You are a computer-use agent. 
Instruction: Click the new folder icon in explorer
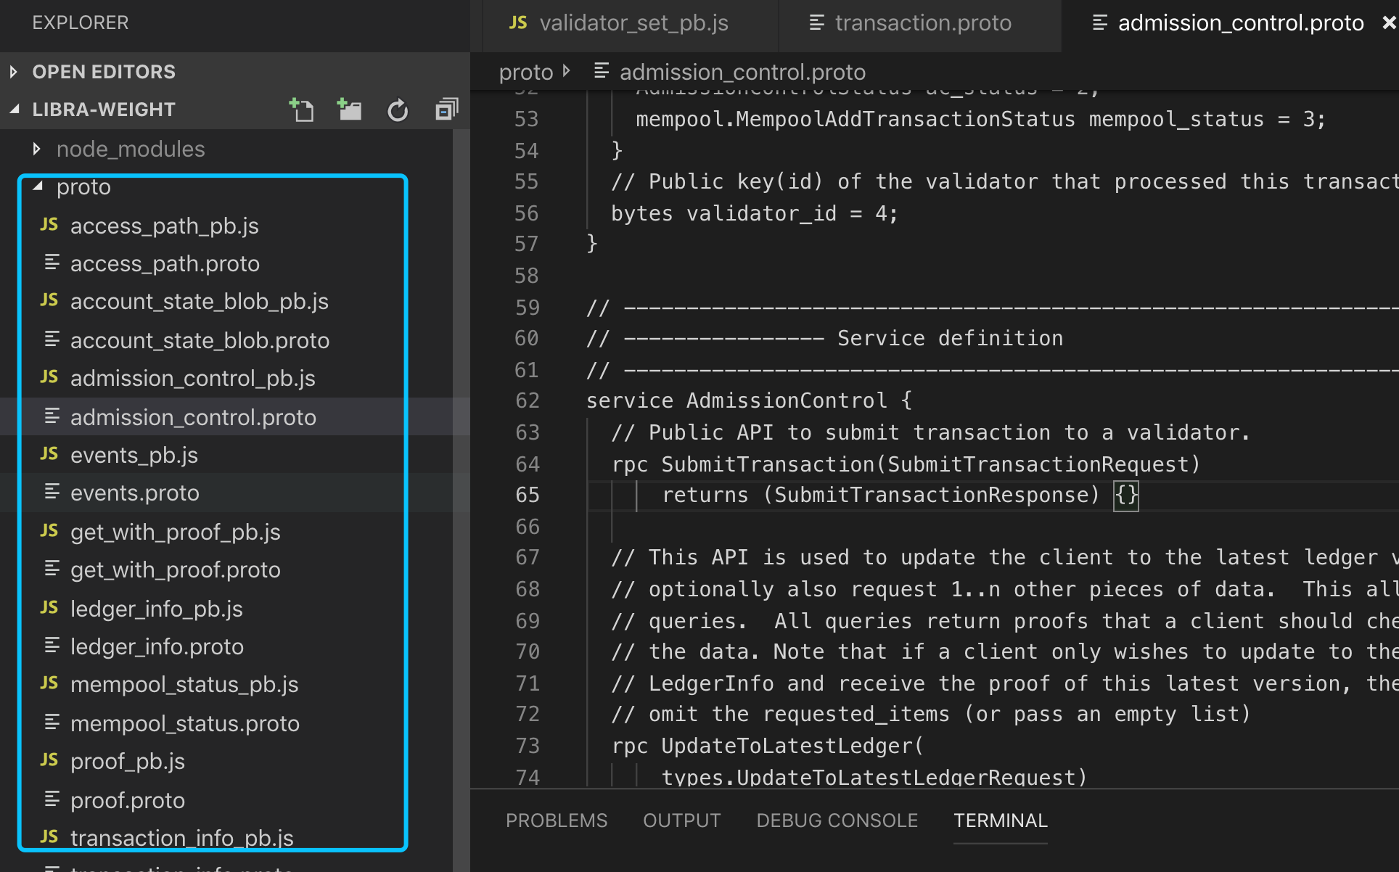[350, 109]
